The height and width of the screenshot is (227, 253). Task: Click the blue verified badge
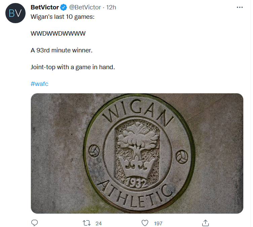(64, 7)
